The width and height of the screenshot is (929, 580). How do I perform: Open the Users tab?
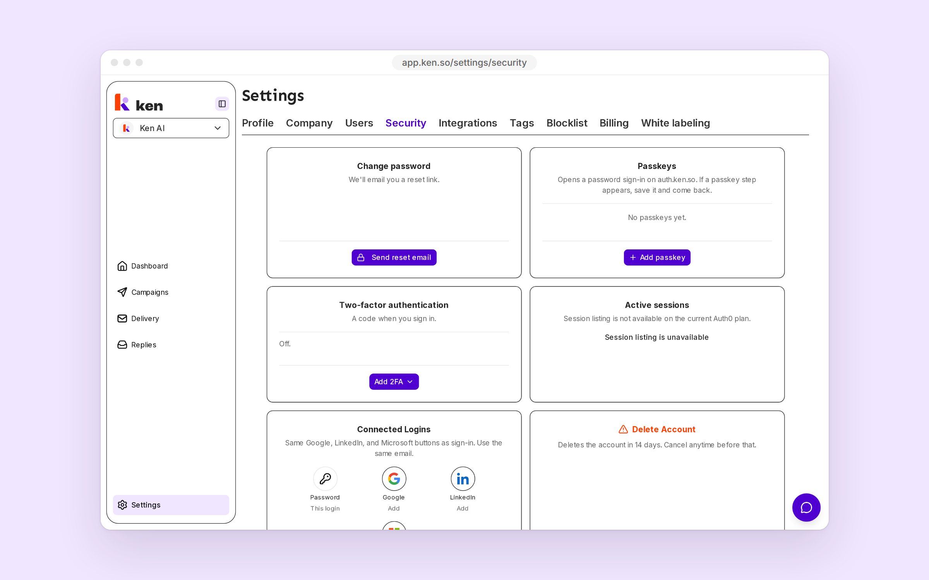359,123
